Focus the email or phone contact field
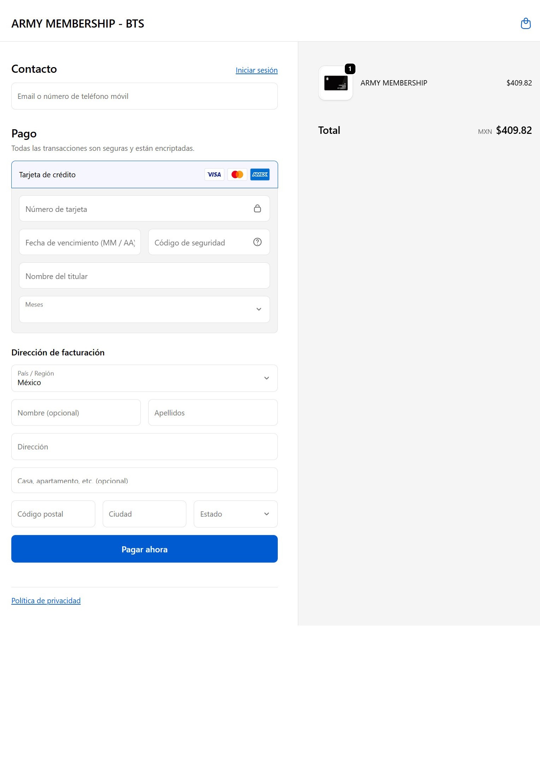The width and height of the screenshot is (540, 765). (144, 96)
